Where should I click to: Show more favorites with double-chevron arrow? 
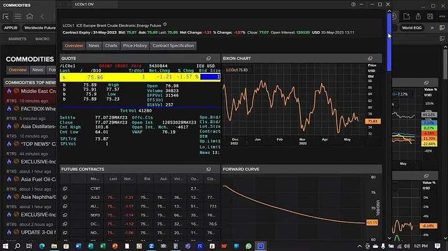[432, 28]
